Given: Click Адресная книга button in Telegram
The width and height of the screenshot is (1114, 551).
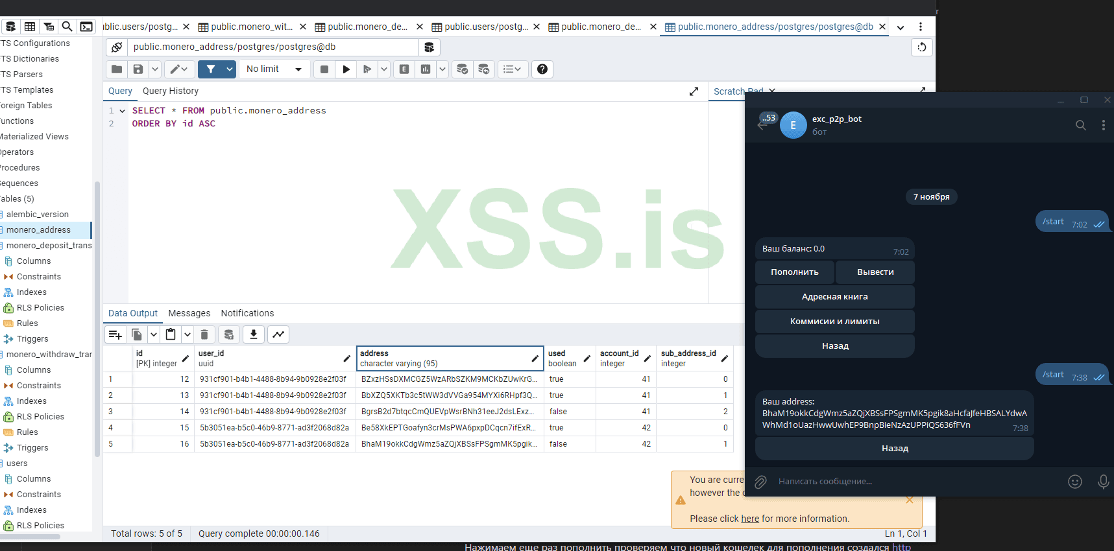Looking at the screenshot, I should (x=835, y=297).
